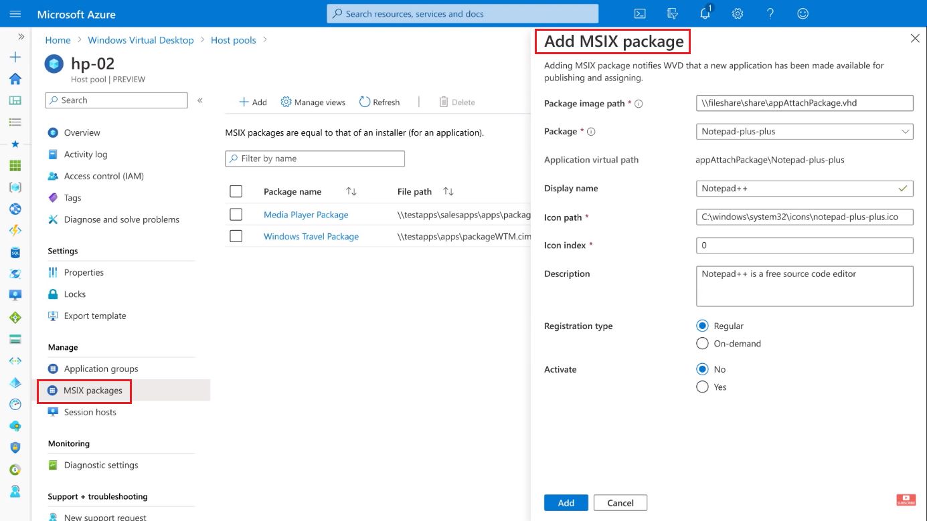The height and width of the screenshot is (521, 927).
Task: Open Diagnostic settings under Monitoring
Action: coord(100,465)
